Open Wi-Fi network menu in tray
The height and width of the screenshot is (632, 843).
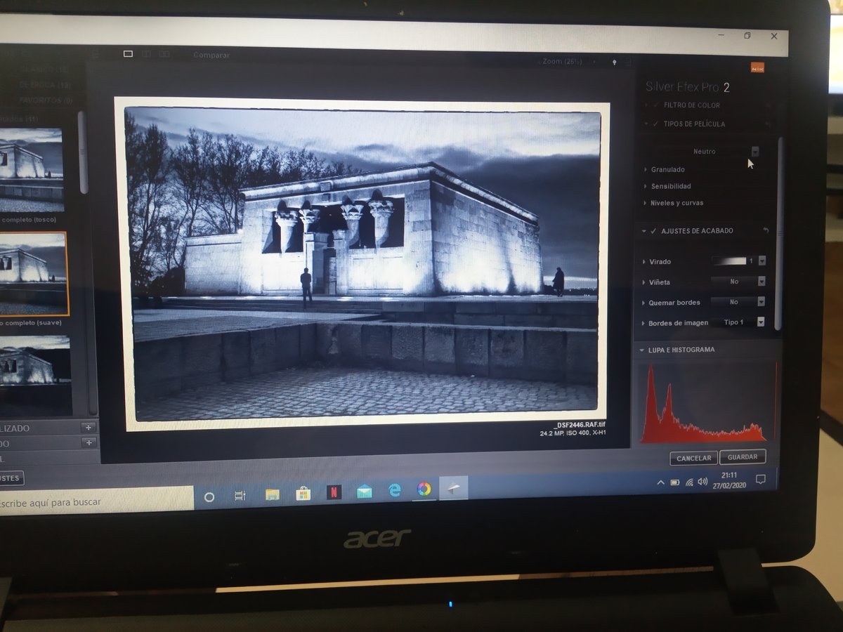(689, 482)
